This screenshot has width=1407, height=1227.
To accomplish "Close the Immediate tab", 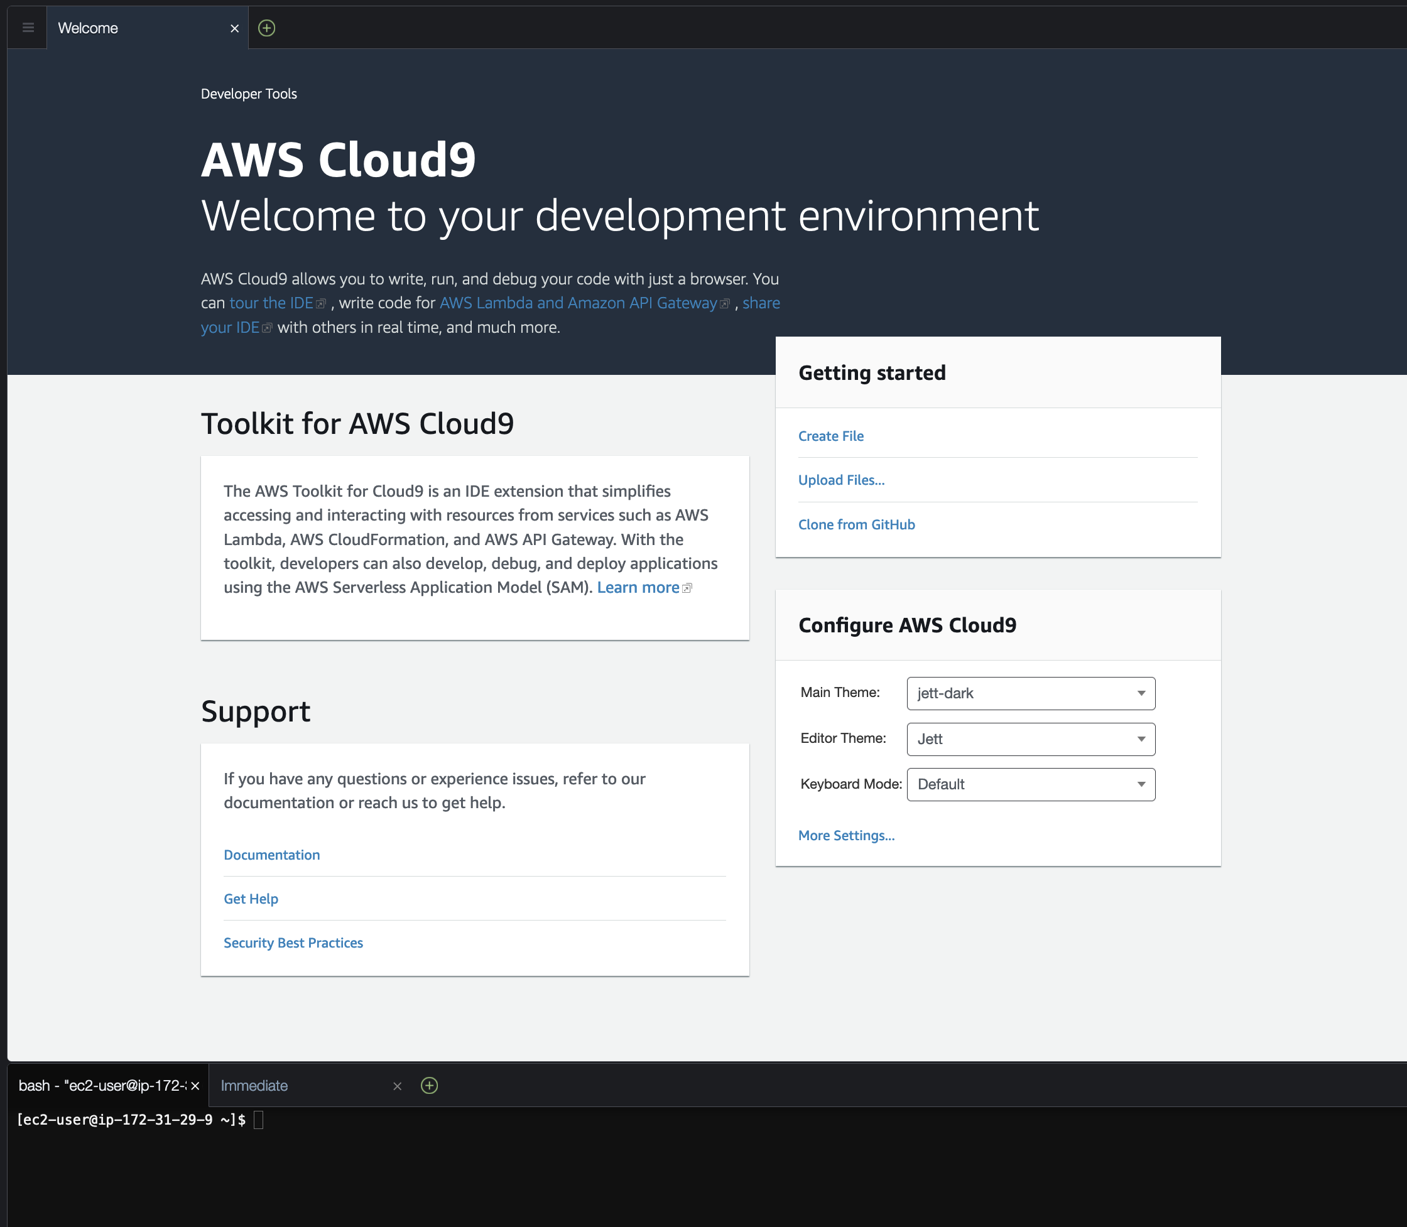I will 398,1086.
